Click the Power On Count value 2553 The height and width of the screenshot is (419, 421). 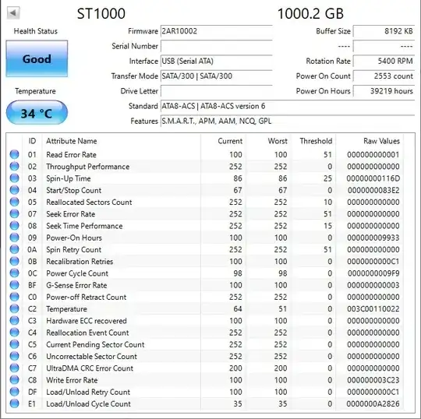pos(384,76)
